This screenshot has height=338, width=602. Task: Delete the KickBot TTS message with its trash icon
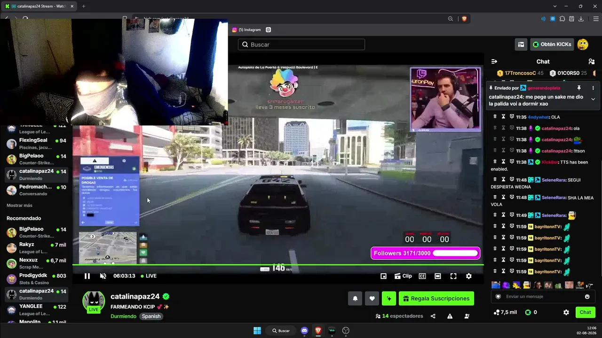[x=495, y=162]
